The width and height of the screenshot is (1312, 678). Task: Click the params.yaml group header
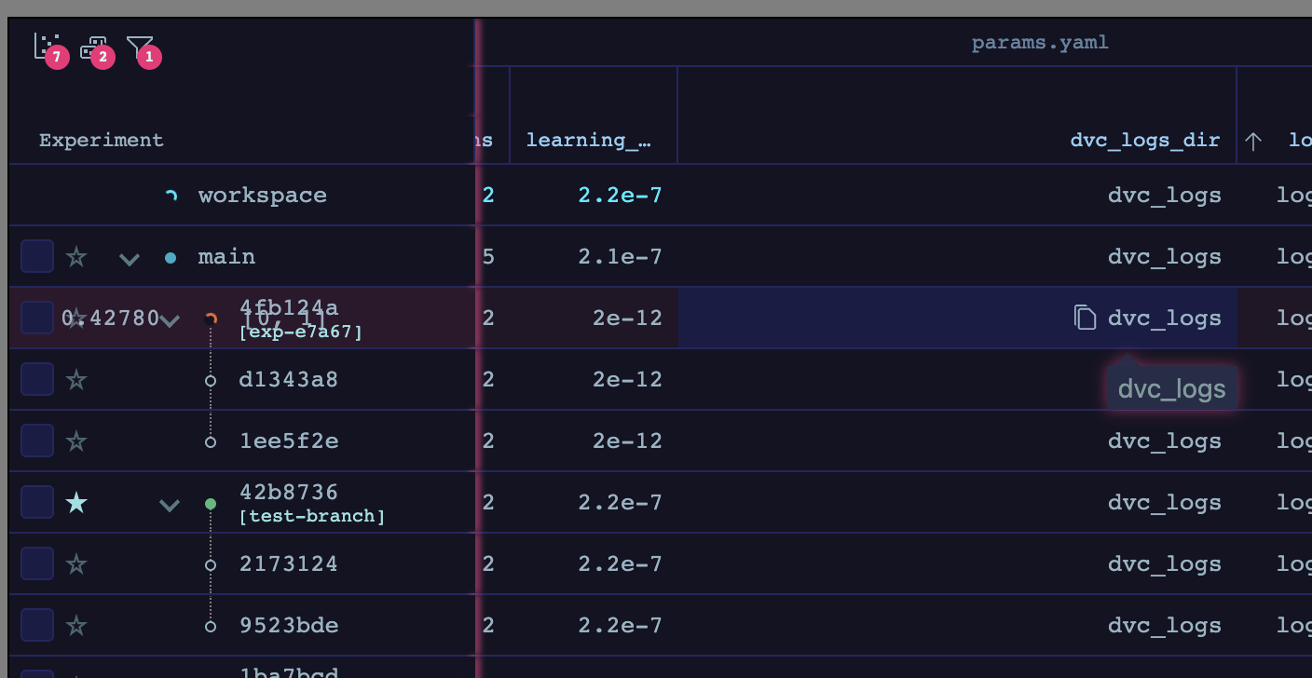click(1040, 43)
